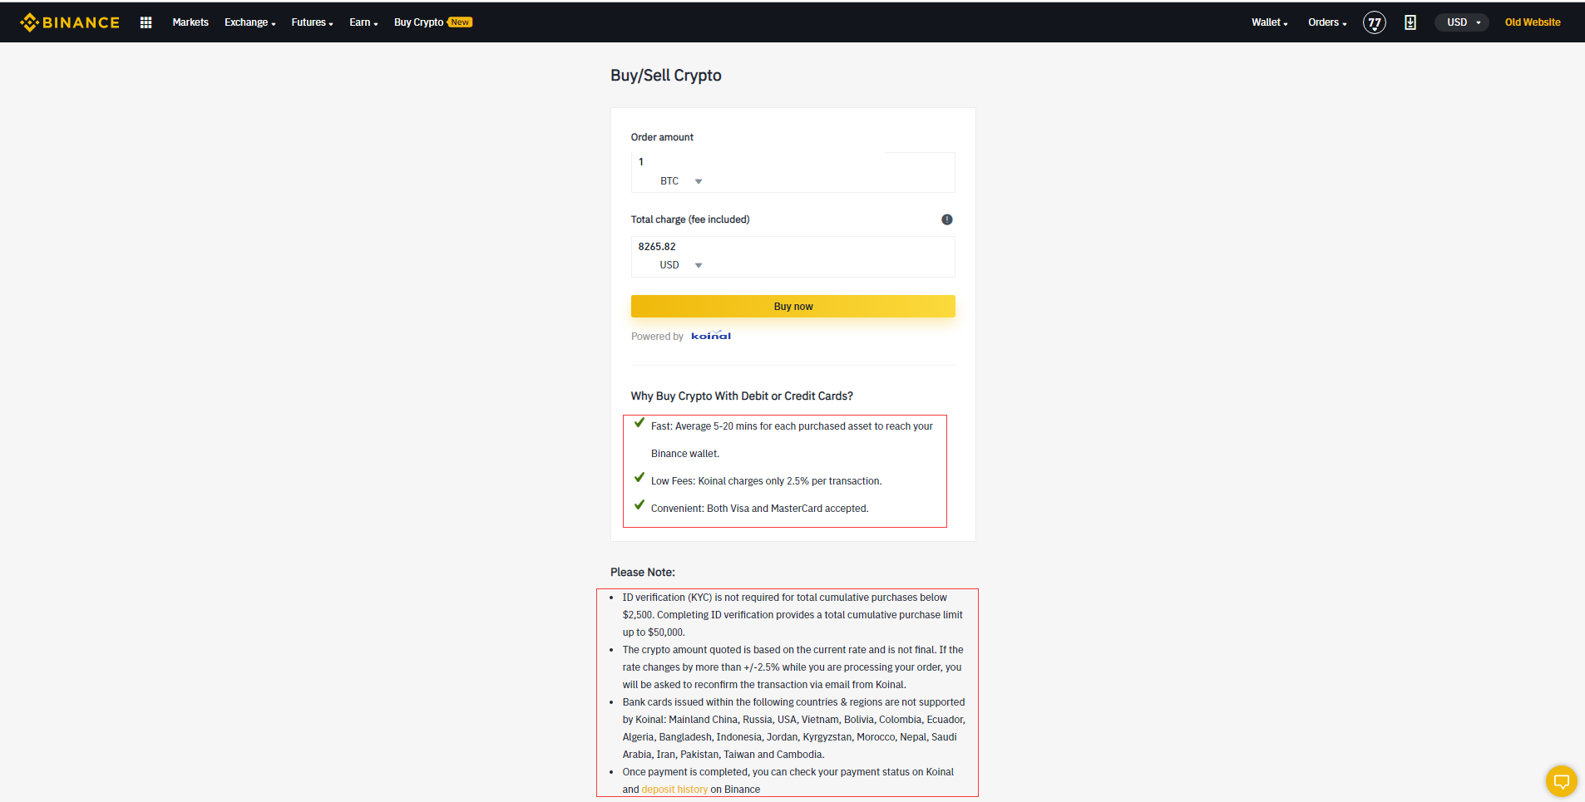Expand the Wallet dropdown

point(1269,22)
